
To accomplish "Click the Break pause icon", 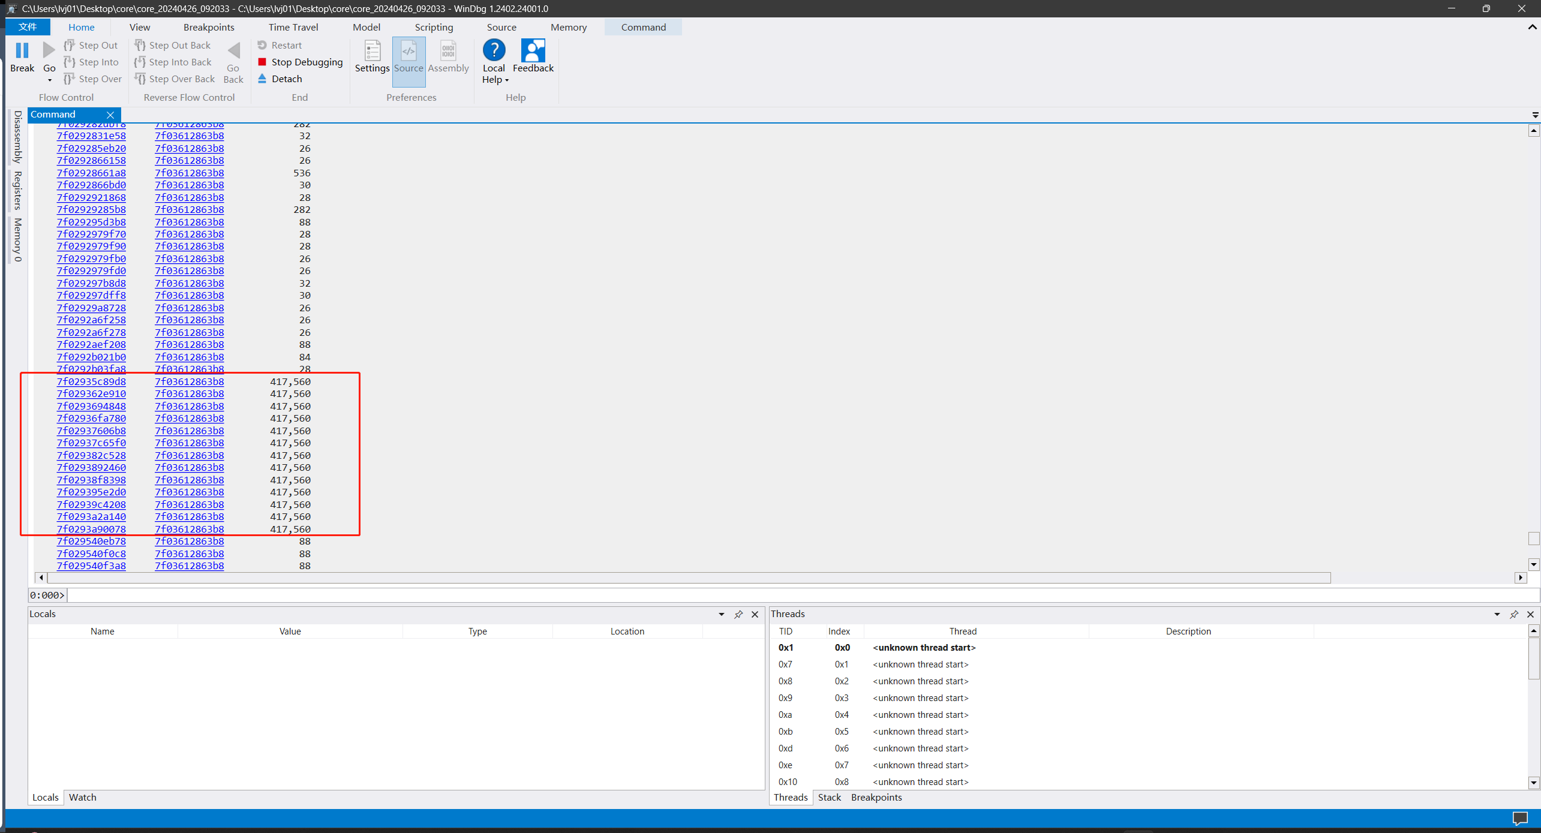I will tap(22, 50).
